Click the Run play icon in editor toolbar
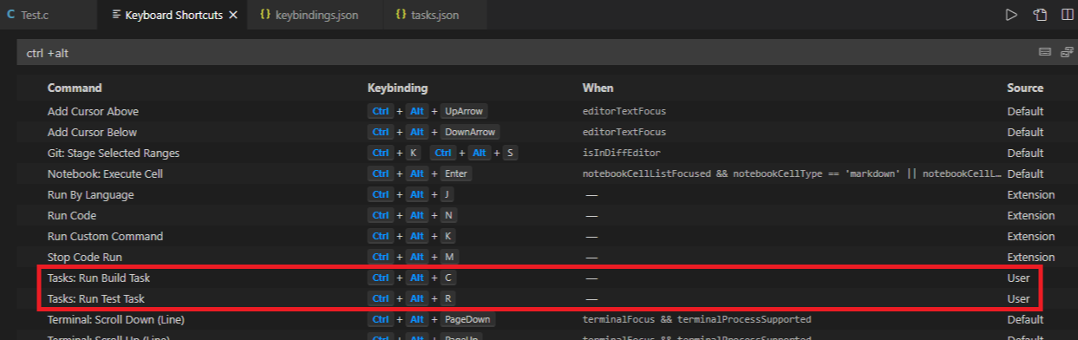Image resolution: width=1078 pixels, height=340 pixels. pyautogui.click(x=1010, y=15)
